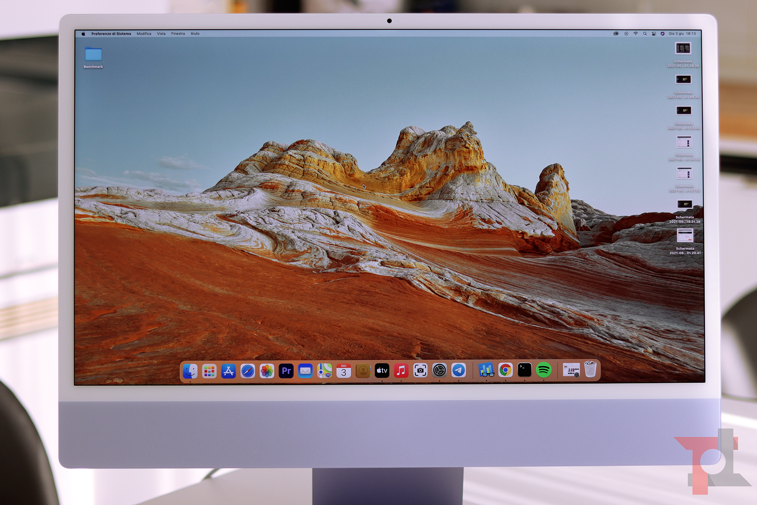This screenshot has height=505, width=757.
Task: Click the Spotlight search icon
Action: pyautogui.click(x=645, y=34)
